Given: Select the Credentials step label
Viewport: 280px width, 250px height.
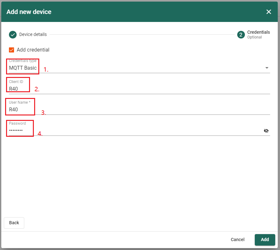Looking at the screenshot, I should 258,32.
